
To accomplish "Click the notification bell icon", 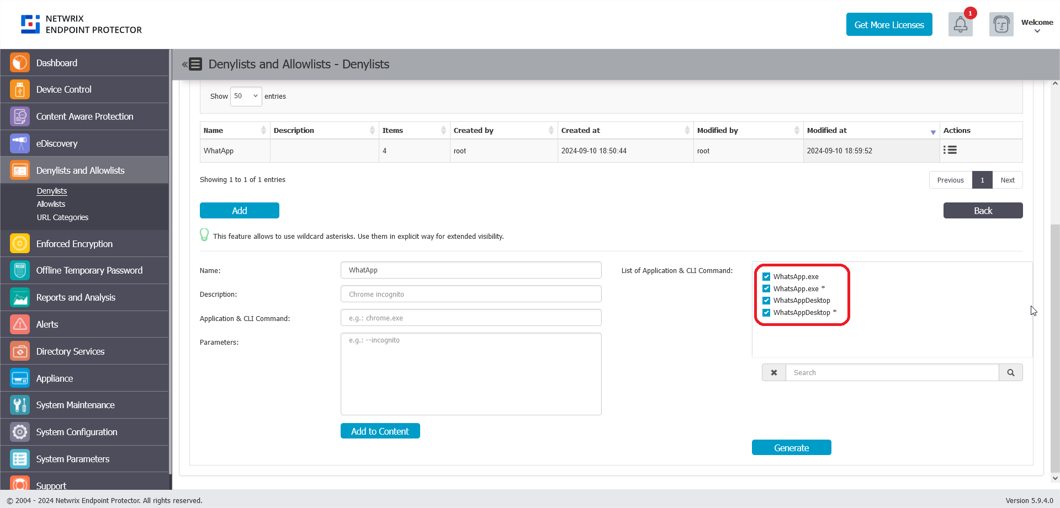I will tap(961, 24).
